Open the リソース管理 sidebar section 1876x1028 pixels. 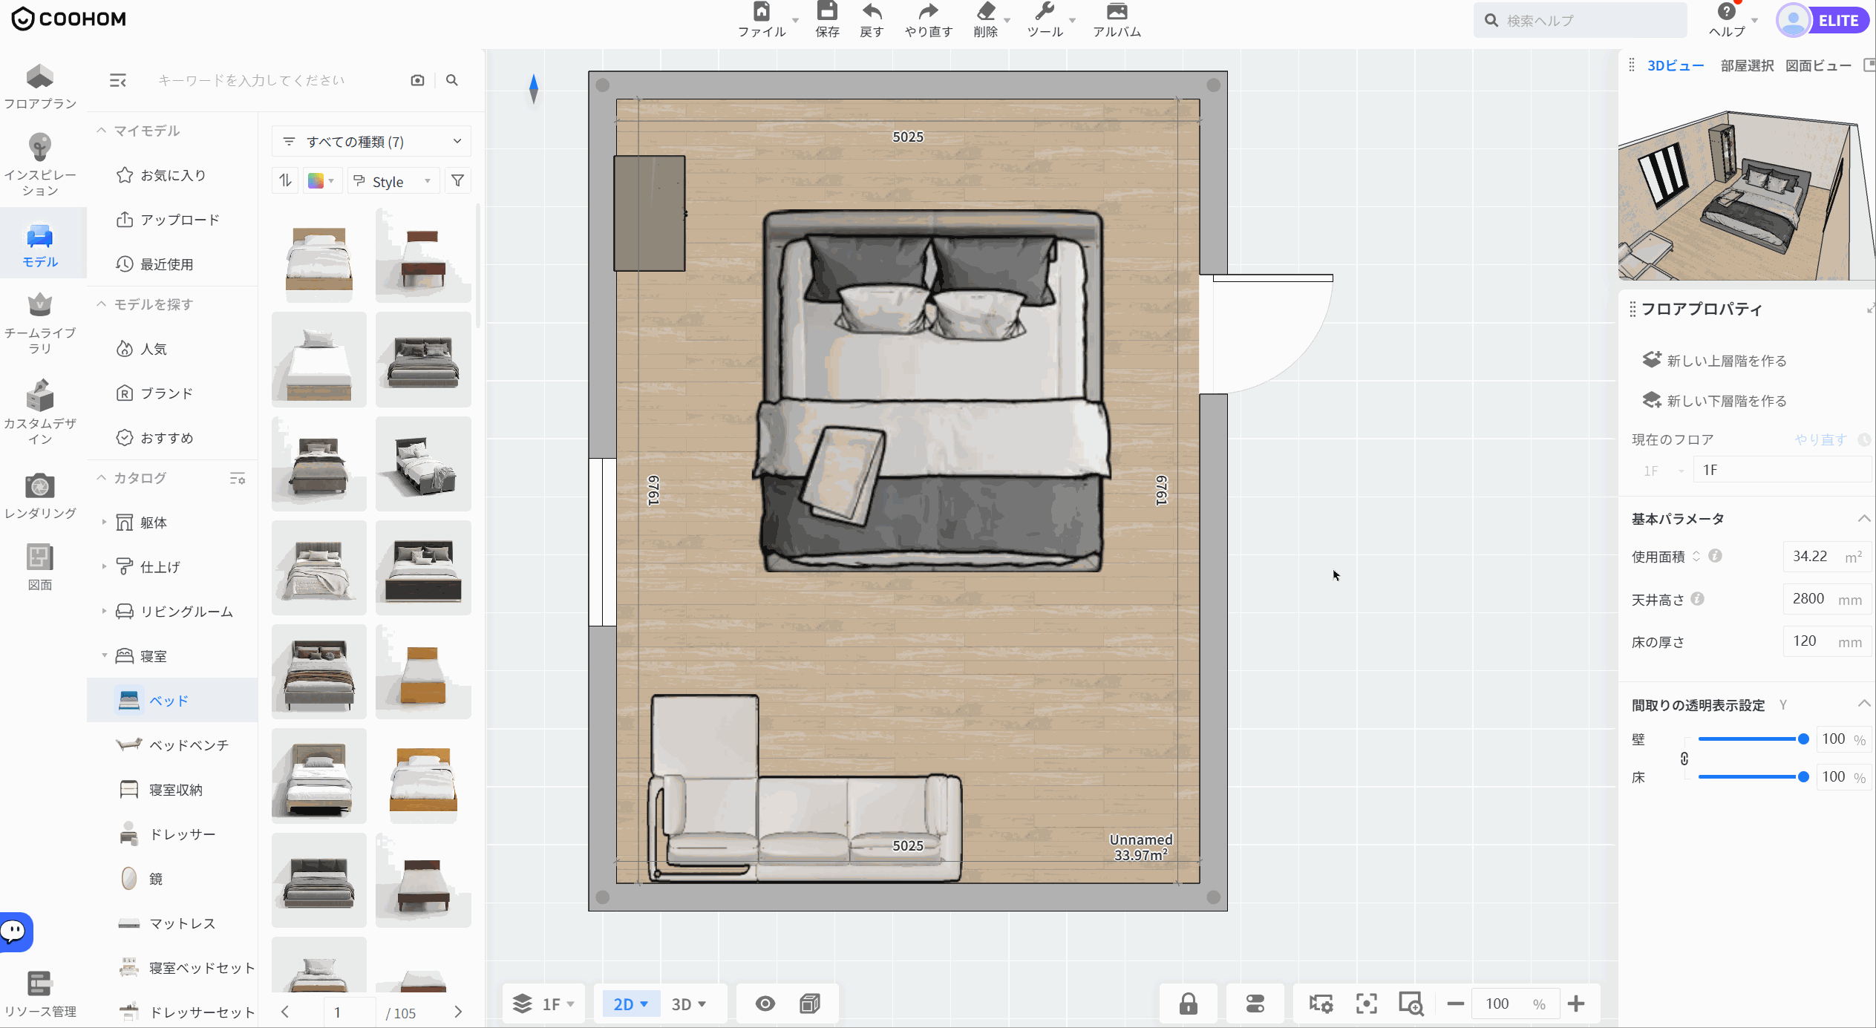40,994
